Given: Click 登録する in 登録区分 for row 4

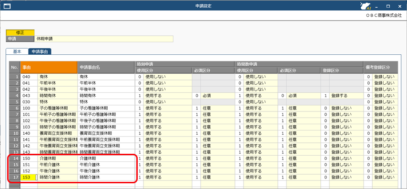Looking at the screenshot, I should (x=346, y=95).
